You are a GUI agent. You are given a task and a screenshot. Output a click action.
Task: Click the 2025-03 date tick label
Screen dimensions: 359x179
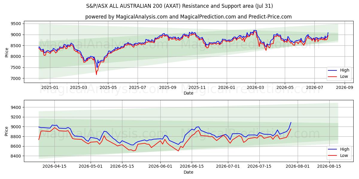[78, 87]
